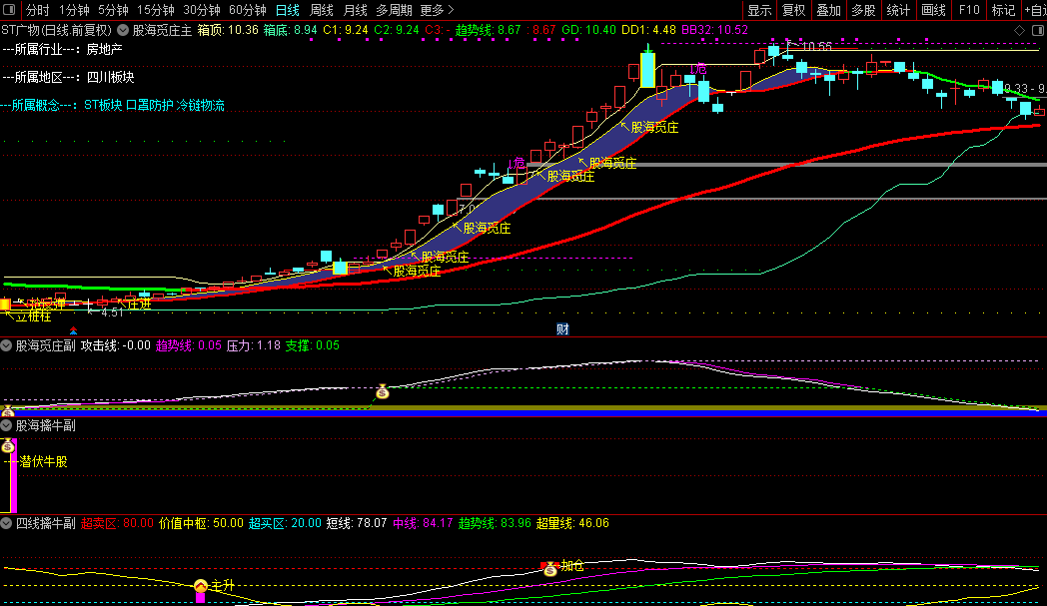Switch to 周线 weekly chart

pyautogui.click(x=321, y=10)
